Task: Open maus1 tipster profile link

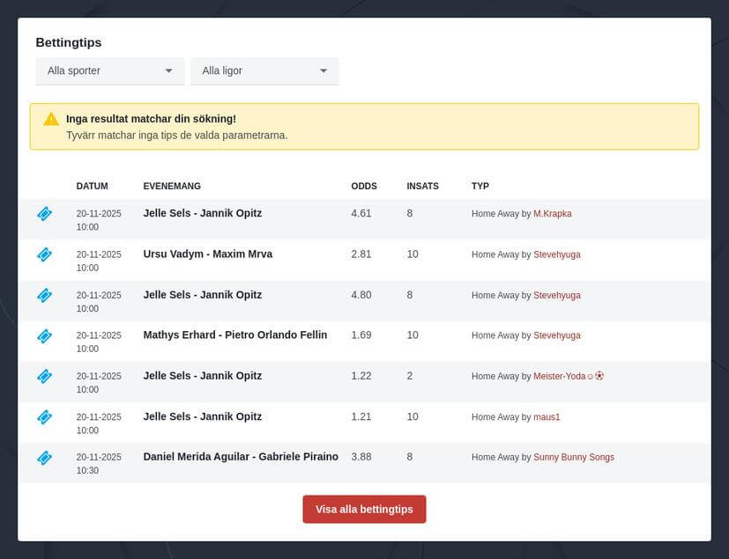Action: pyautogui.click(x=547, y=416)
